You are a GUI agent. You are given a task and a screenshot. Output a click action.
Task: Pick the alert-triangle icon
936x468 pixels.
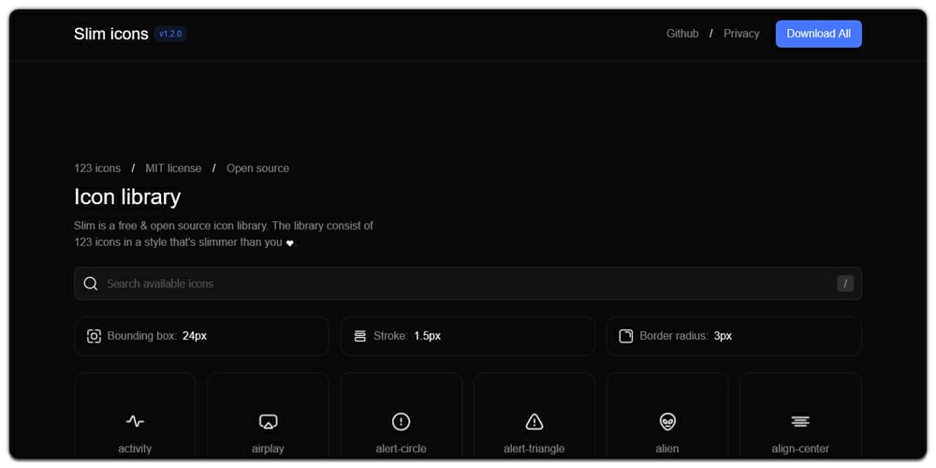[534, 421]
